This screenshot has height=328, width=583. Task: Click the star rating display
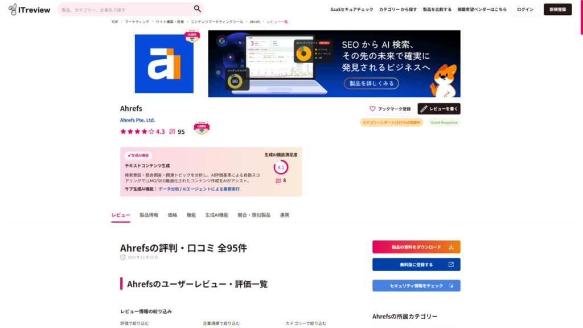(x=137, y=132)
